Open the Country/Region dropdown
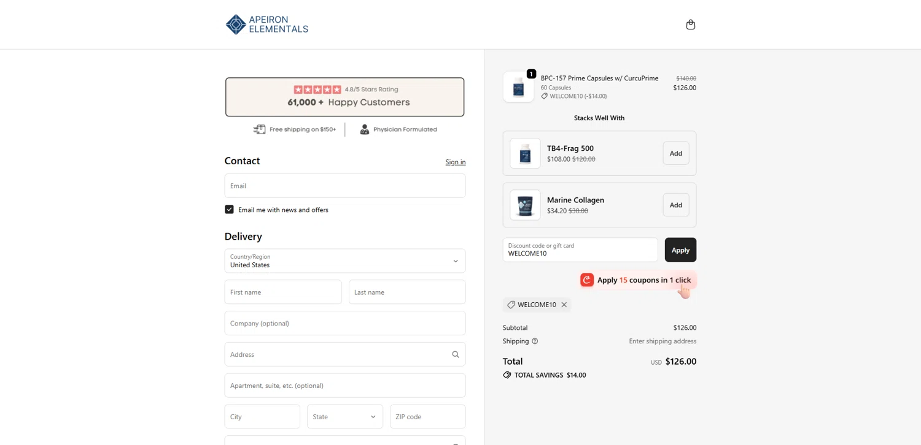The width and height of the screenshot is (921, 445). point(345,261)
